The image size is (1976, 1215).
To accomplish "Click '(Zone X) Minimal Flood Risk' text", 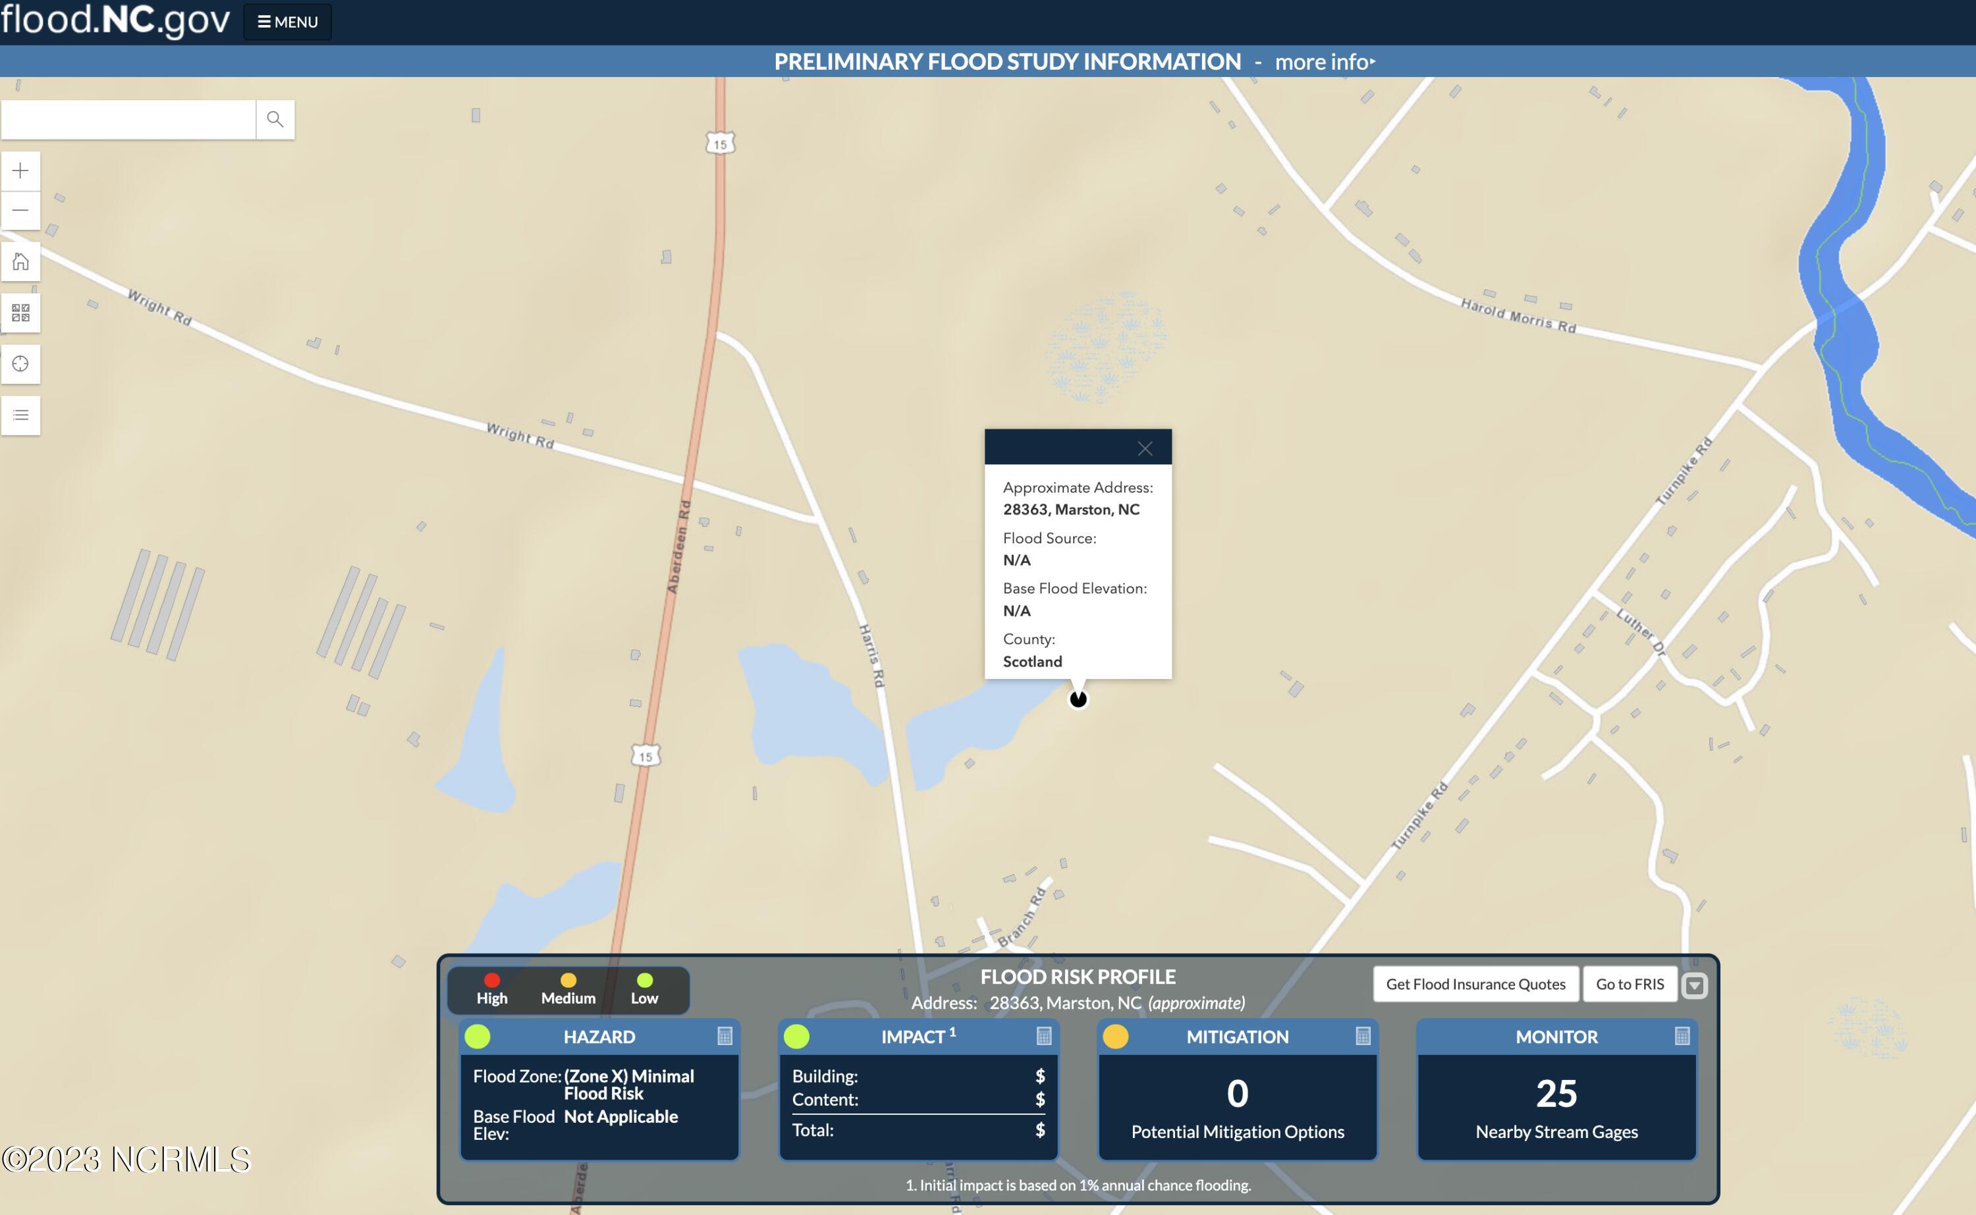I will tap(628, 1084).
